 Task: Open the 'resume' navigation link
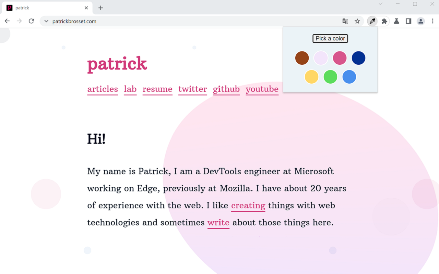tap(157, 89)
